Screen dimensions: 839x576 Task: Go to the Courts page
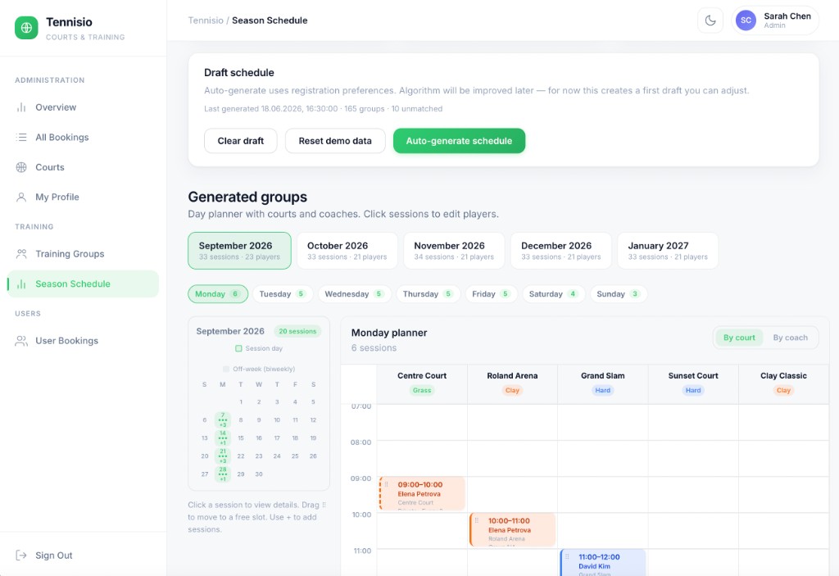tap(83, 167)
